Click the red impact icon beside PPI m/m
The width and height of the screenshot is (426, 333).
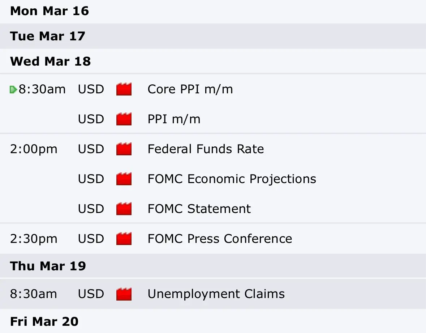point(124,119)
